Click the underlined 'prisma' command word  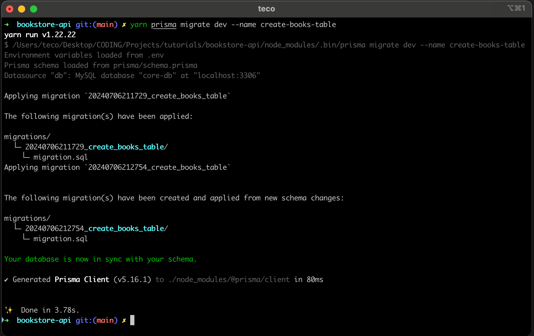point(164,25)
